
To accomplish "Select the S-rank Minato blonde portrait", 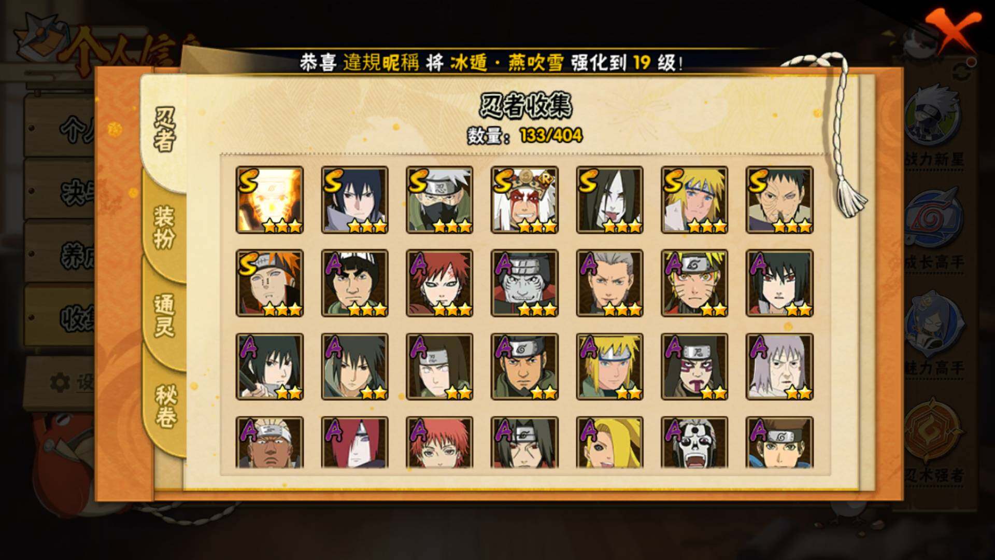I will [x=694, y=200].
